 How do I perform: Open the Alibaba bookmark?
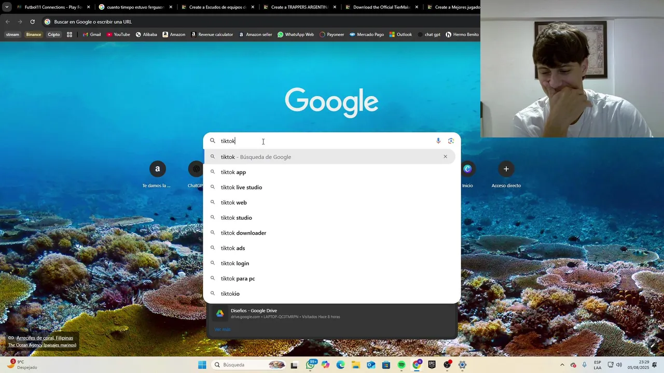tap(146, 35)
